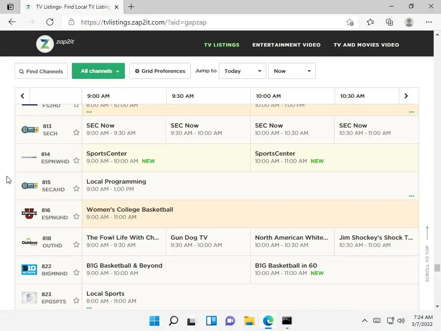Expand FS2HD row left green ellipsis

(89, 112)
